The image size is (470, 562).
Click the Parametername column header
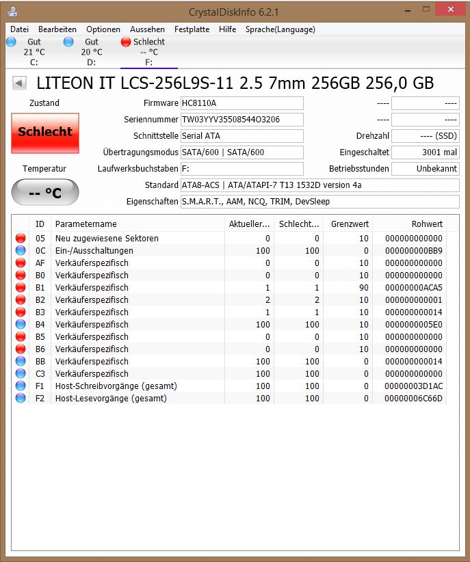click(x=138, y=224)
